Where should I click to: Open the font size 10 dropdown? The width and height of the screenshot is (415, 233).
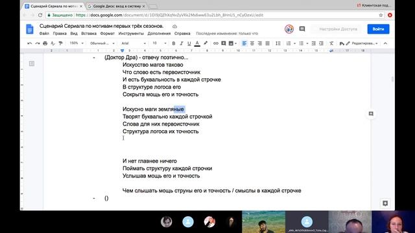(x=160, y=43)
